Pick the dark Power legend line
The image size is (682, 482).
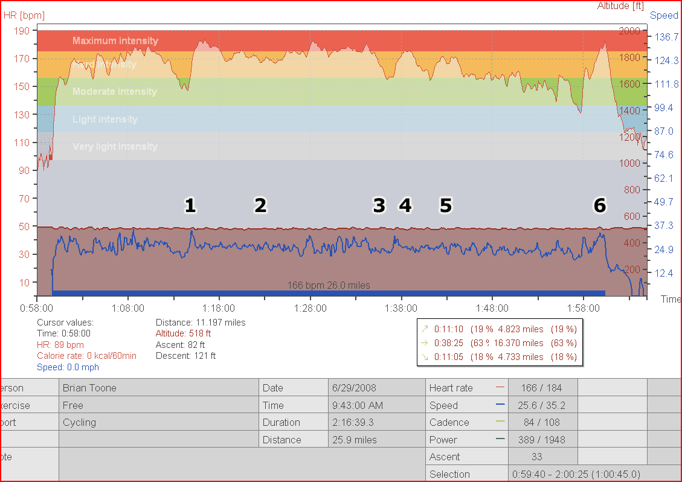point(500,439)
